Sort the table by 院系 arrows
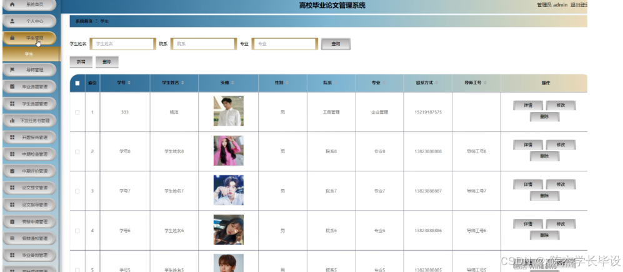Screen dimensions: 623x272 [336, 83]
